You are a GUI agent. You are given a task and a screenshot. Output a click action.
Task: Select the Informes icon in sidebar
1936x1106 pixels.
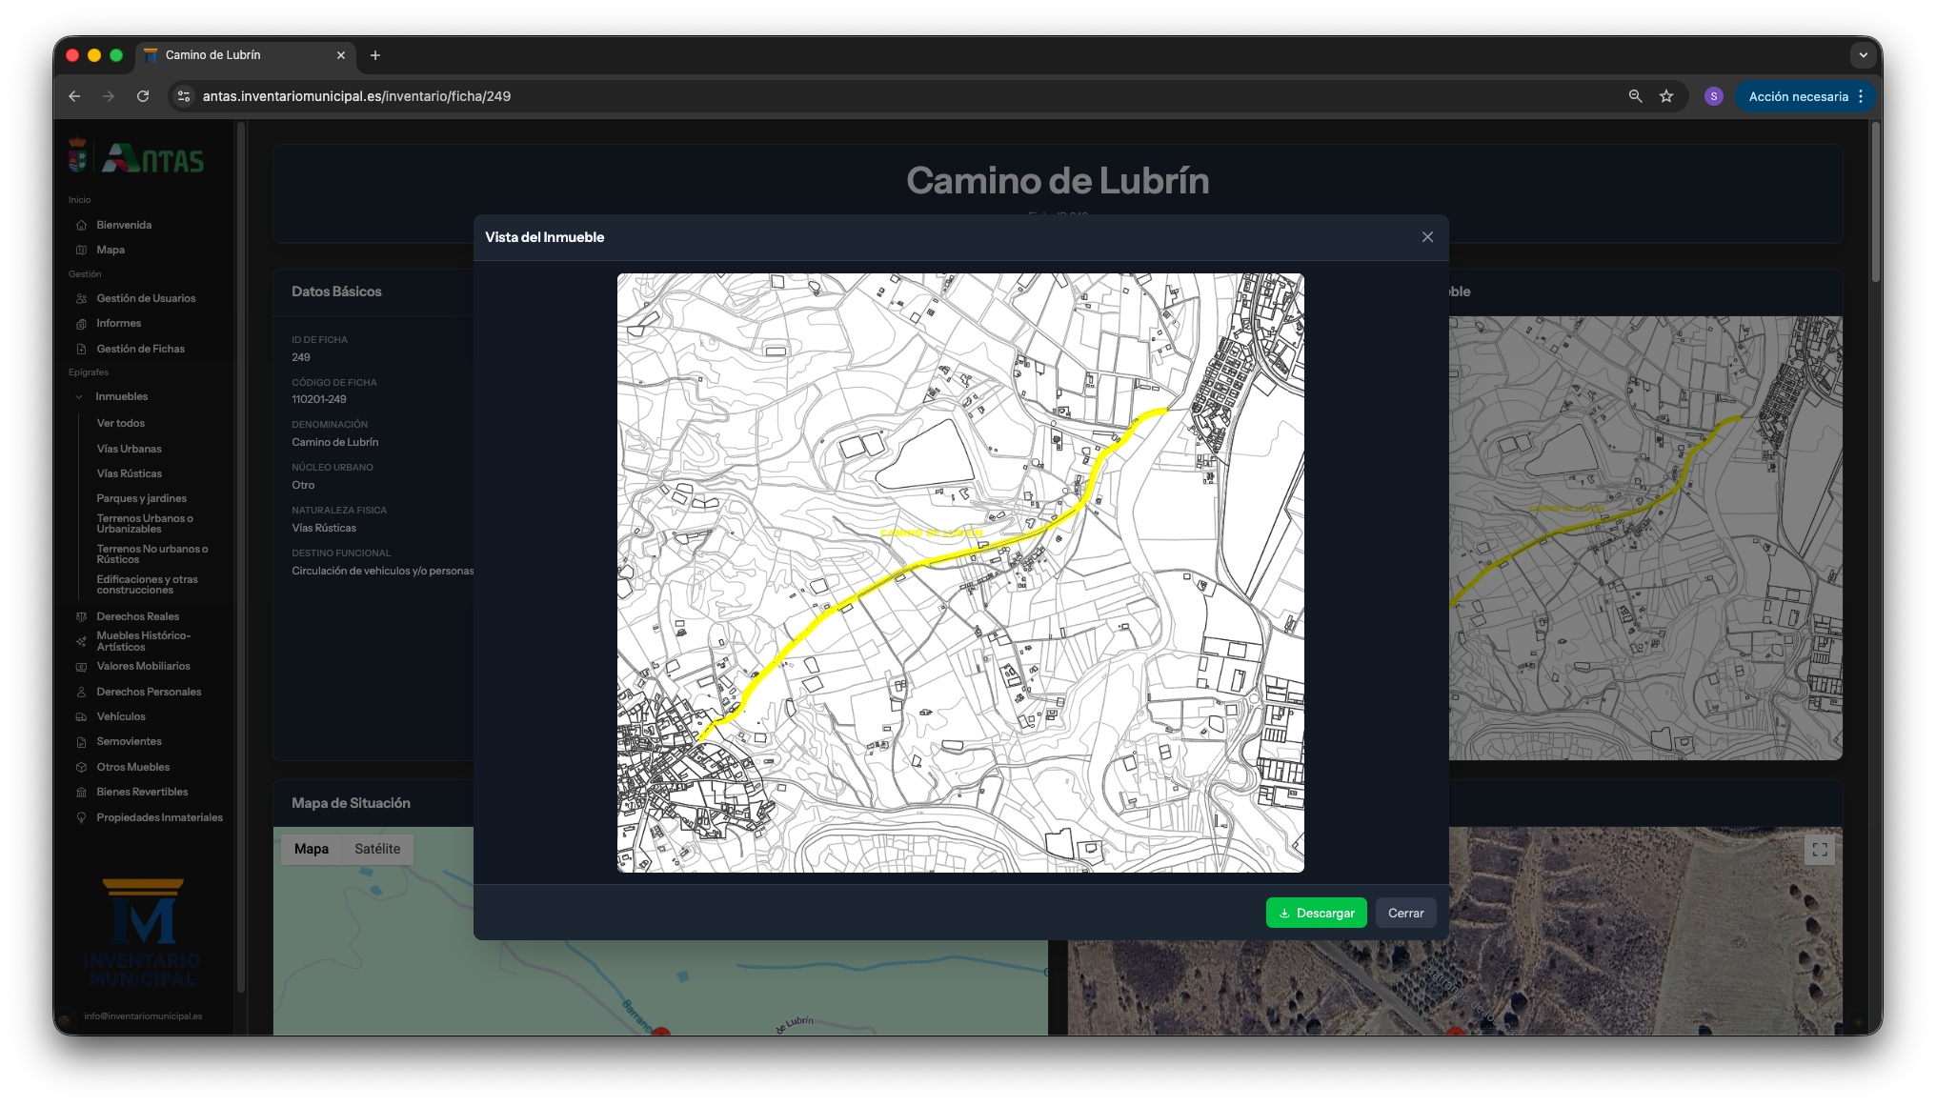pos(82,323)
